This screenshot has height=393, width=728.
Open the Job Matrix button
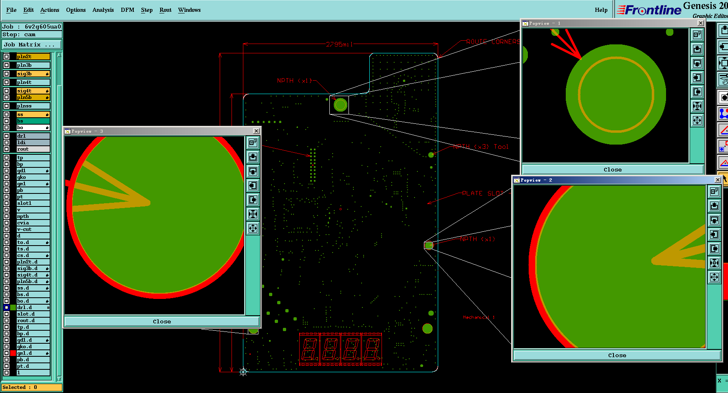pos(32,44)
